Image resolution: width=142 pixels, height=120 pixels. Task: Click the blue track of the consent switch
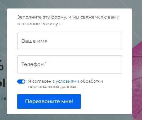pyautogui.click(x=19, y=81)
